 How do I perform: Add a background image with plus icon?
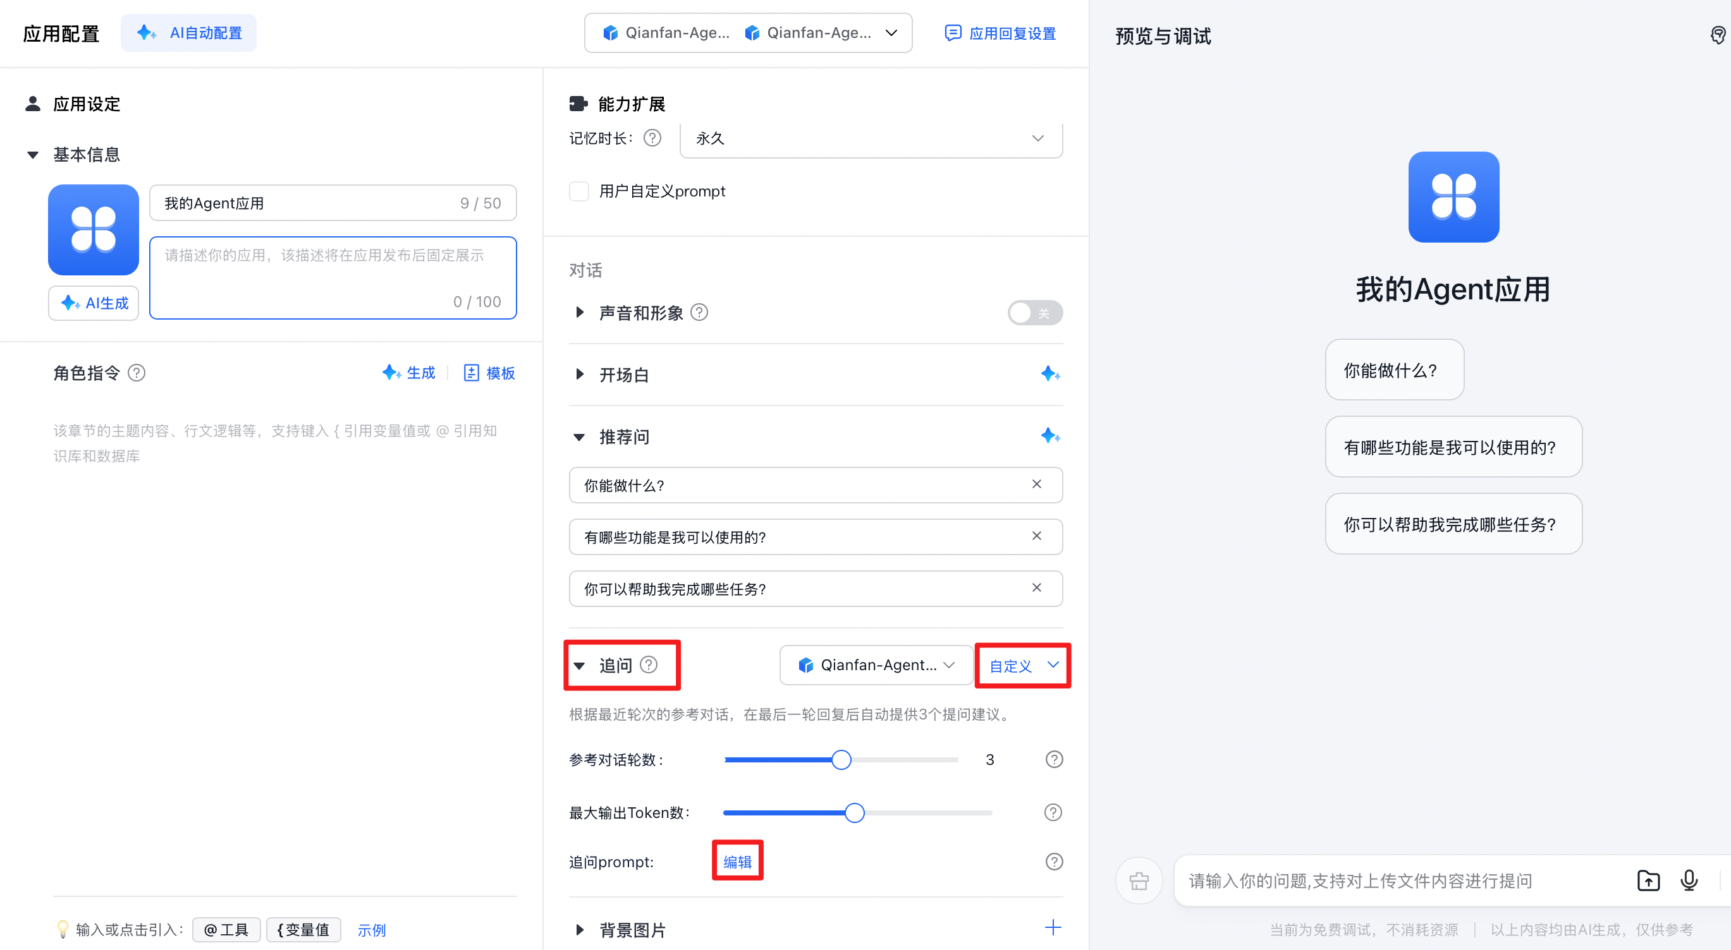1053,928
